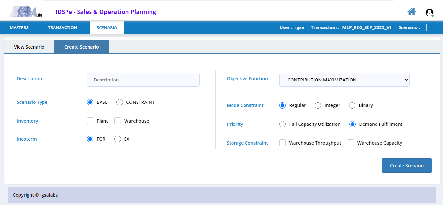Image resolution: width=443 pixels, height=205 pixels.
Task: Set mode constraint to Regular
Action: click(x=282, y=105)
